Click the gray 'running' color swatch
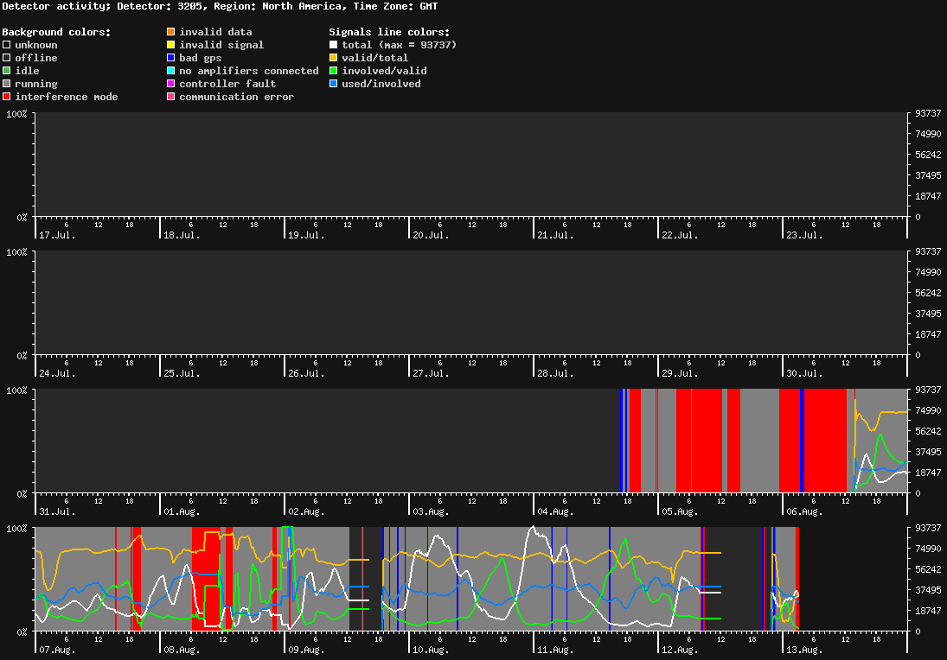This screenshot has height=660, width=947. pyautogui.click(x=7, y=84)
